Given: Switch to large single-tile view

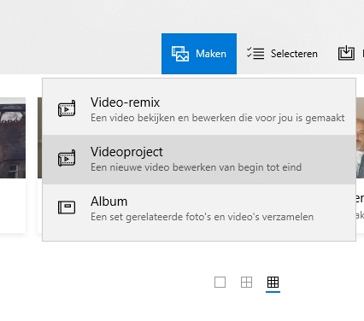Looking at the screenshot, I should [x=220, y=283].
